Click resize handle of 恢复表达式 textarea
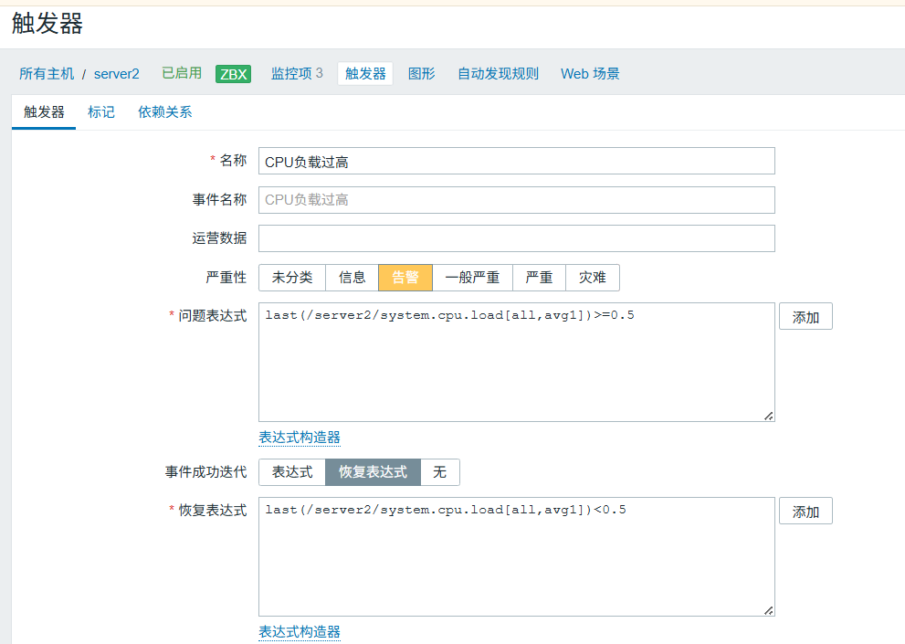 (x=769, y=610)
